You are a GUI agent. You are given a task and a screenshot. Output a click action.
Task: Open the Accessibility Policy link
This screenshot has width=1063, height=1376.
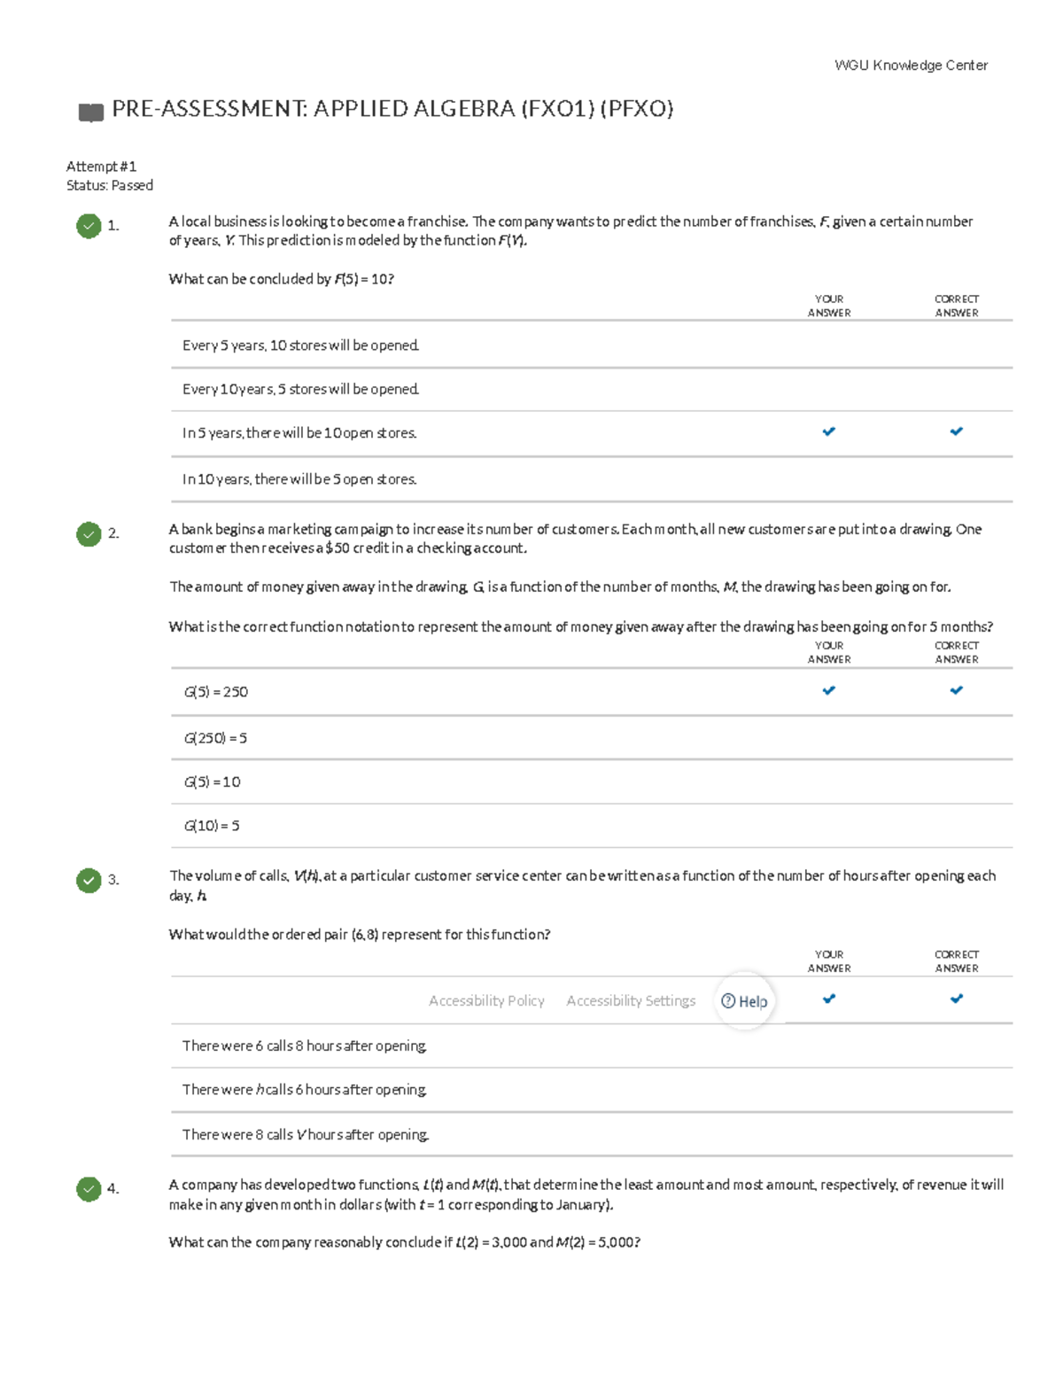486,1001
